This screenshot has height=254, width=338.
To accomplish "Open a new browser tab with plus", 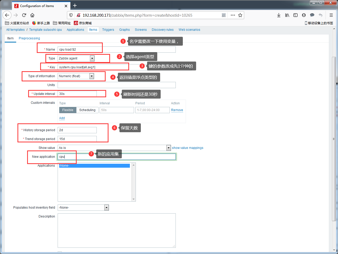I will click(x=75, y=5).
